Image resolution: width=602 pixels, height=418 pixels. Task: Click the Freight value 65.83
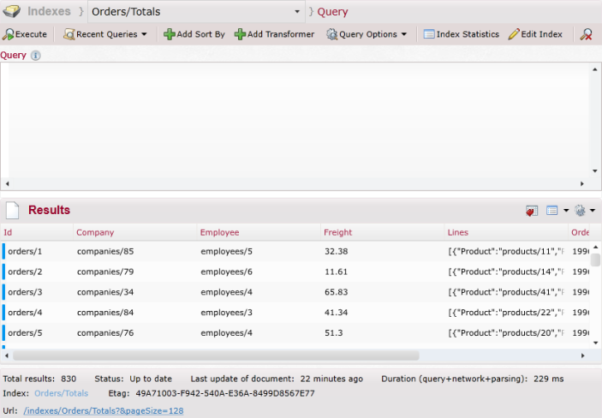click(x=336, y=292)
